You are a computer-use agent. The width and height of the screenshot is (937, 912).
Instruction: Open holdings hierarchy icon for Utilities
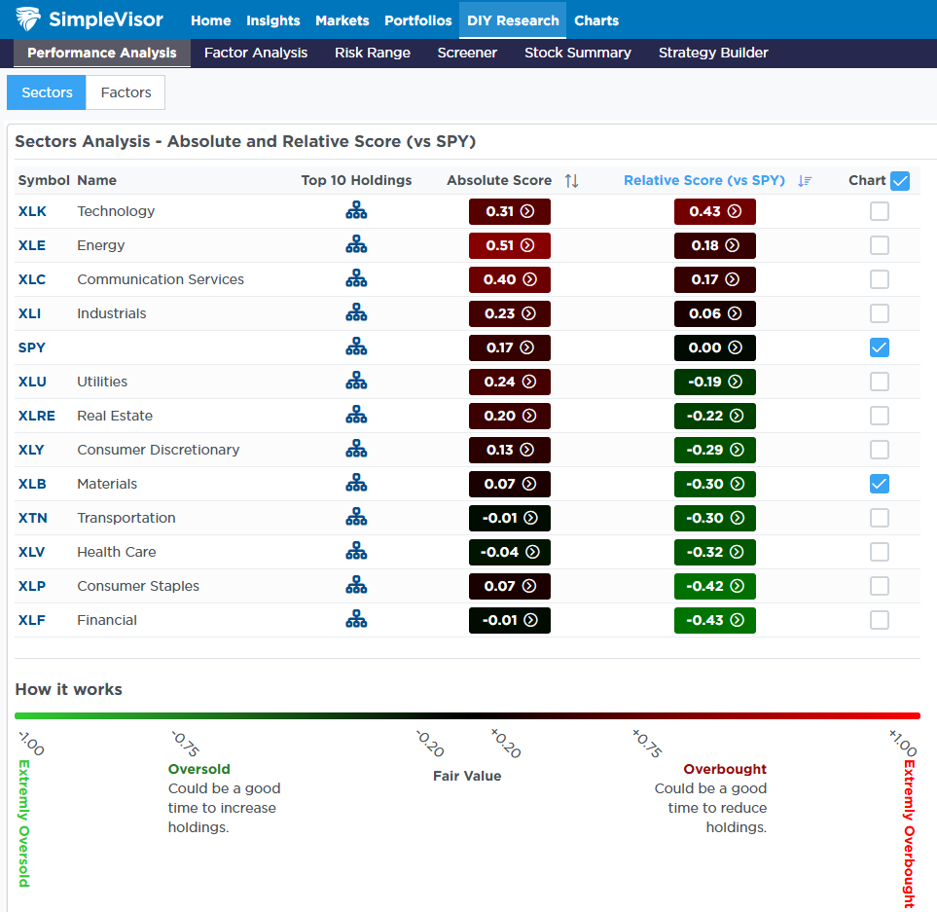[356, 382]
